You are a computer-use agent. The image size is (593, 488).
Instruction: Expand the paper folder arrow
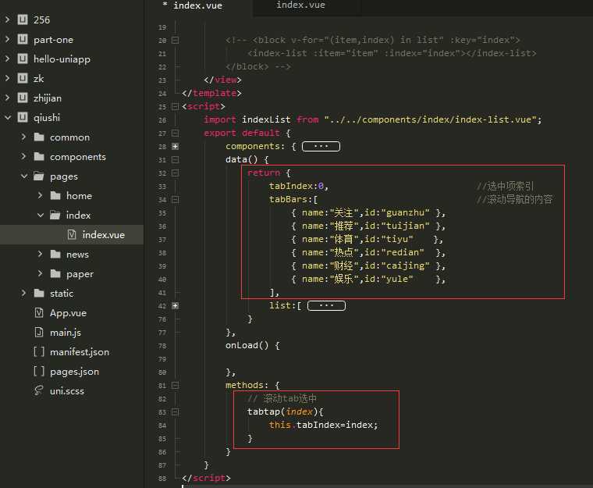[x=40, y=273]
